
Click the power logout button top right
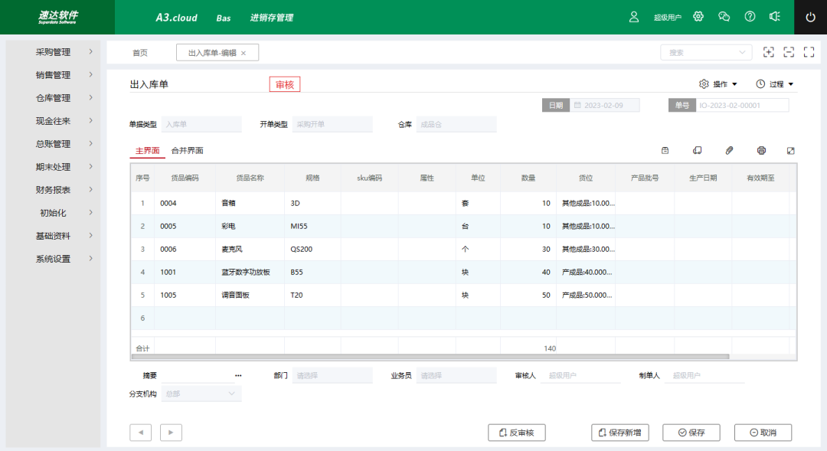[810, 16]
